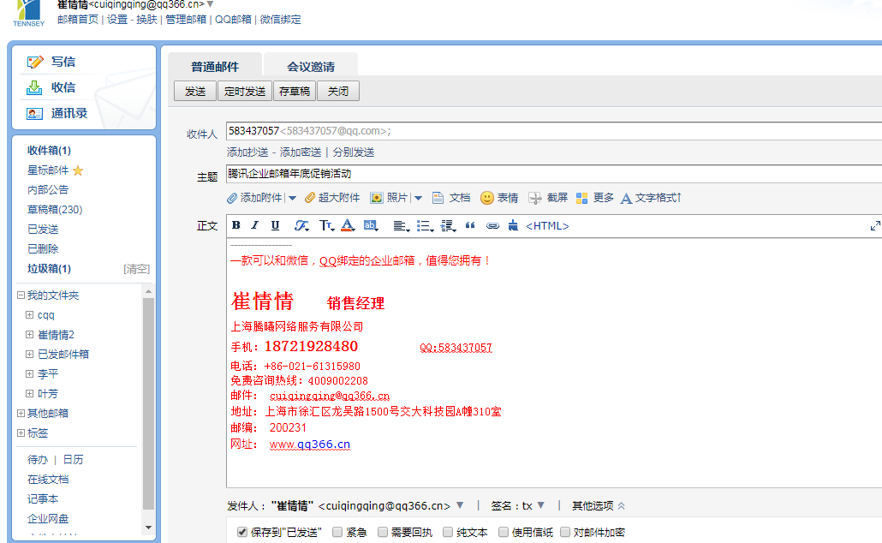Click the 发送 send button
The height and width of the screenshot is (543, 882).
[194, 90]
